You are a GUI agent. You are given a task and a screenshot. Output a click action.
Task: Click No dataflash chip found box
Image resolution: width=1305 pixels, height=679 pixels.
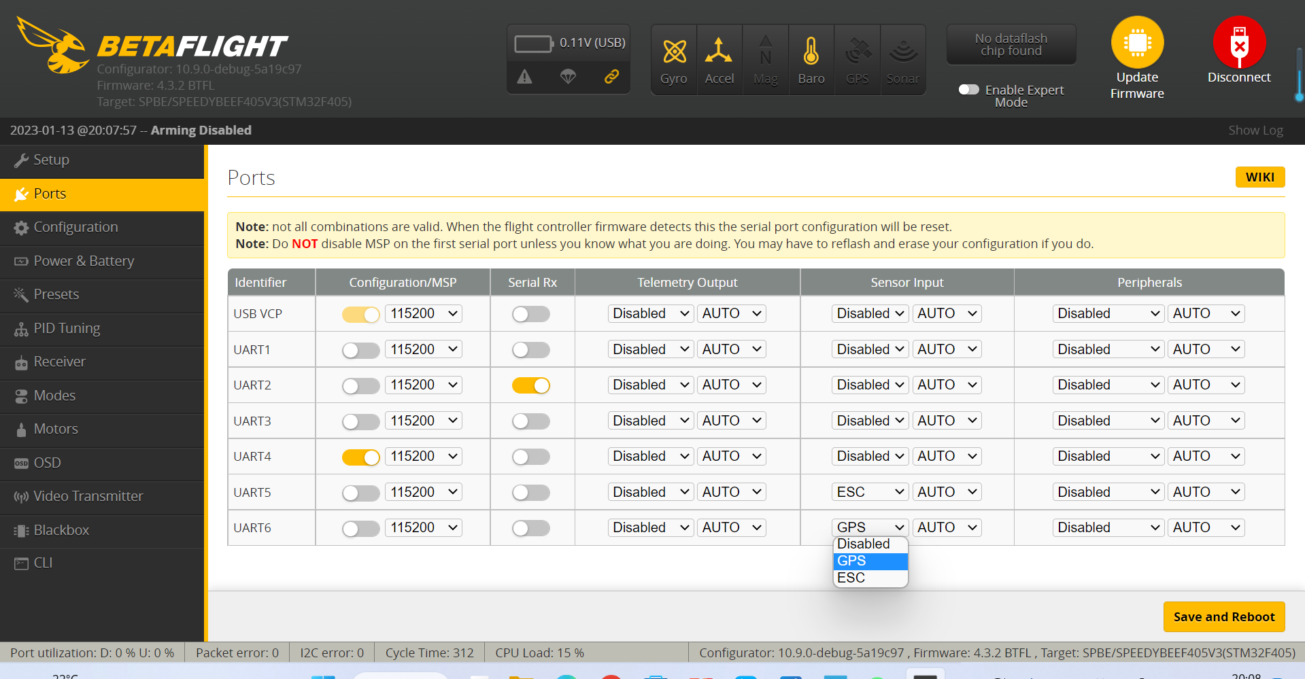click(x=1011, y=45)
